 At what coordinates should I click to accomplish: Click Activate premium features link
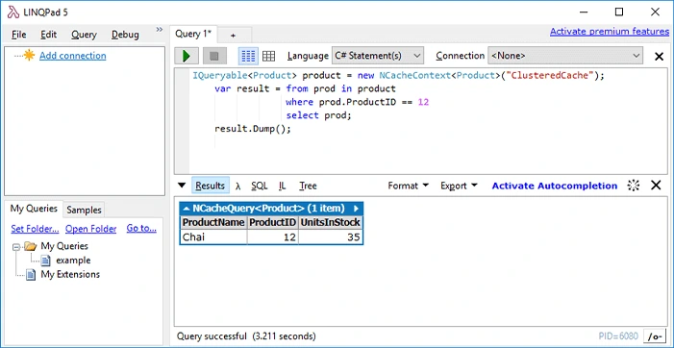point(610,32)
